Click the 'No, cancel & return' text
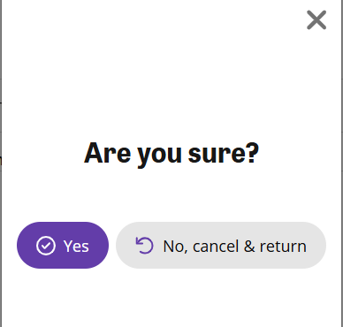343x327 pixels. (235, 247)
